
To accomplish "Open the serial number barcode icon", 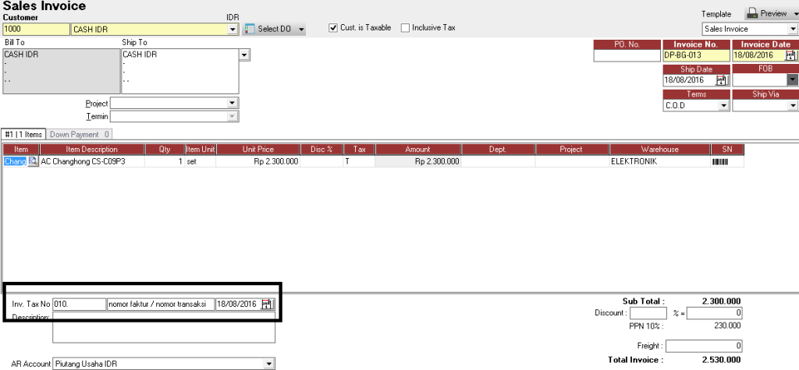I will (720, 162).
